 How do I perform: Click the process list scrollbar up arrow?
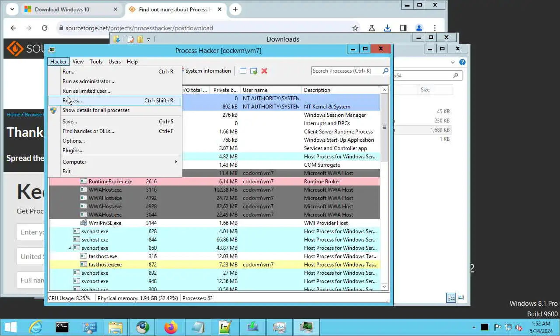[385, 90]
